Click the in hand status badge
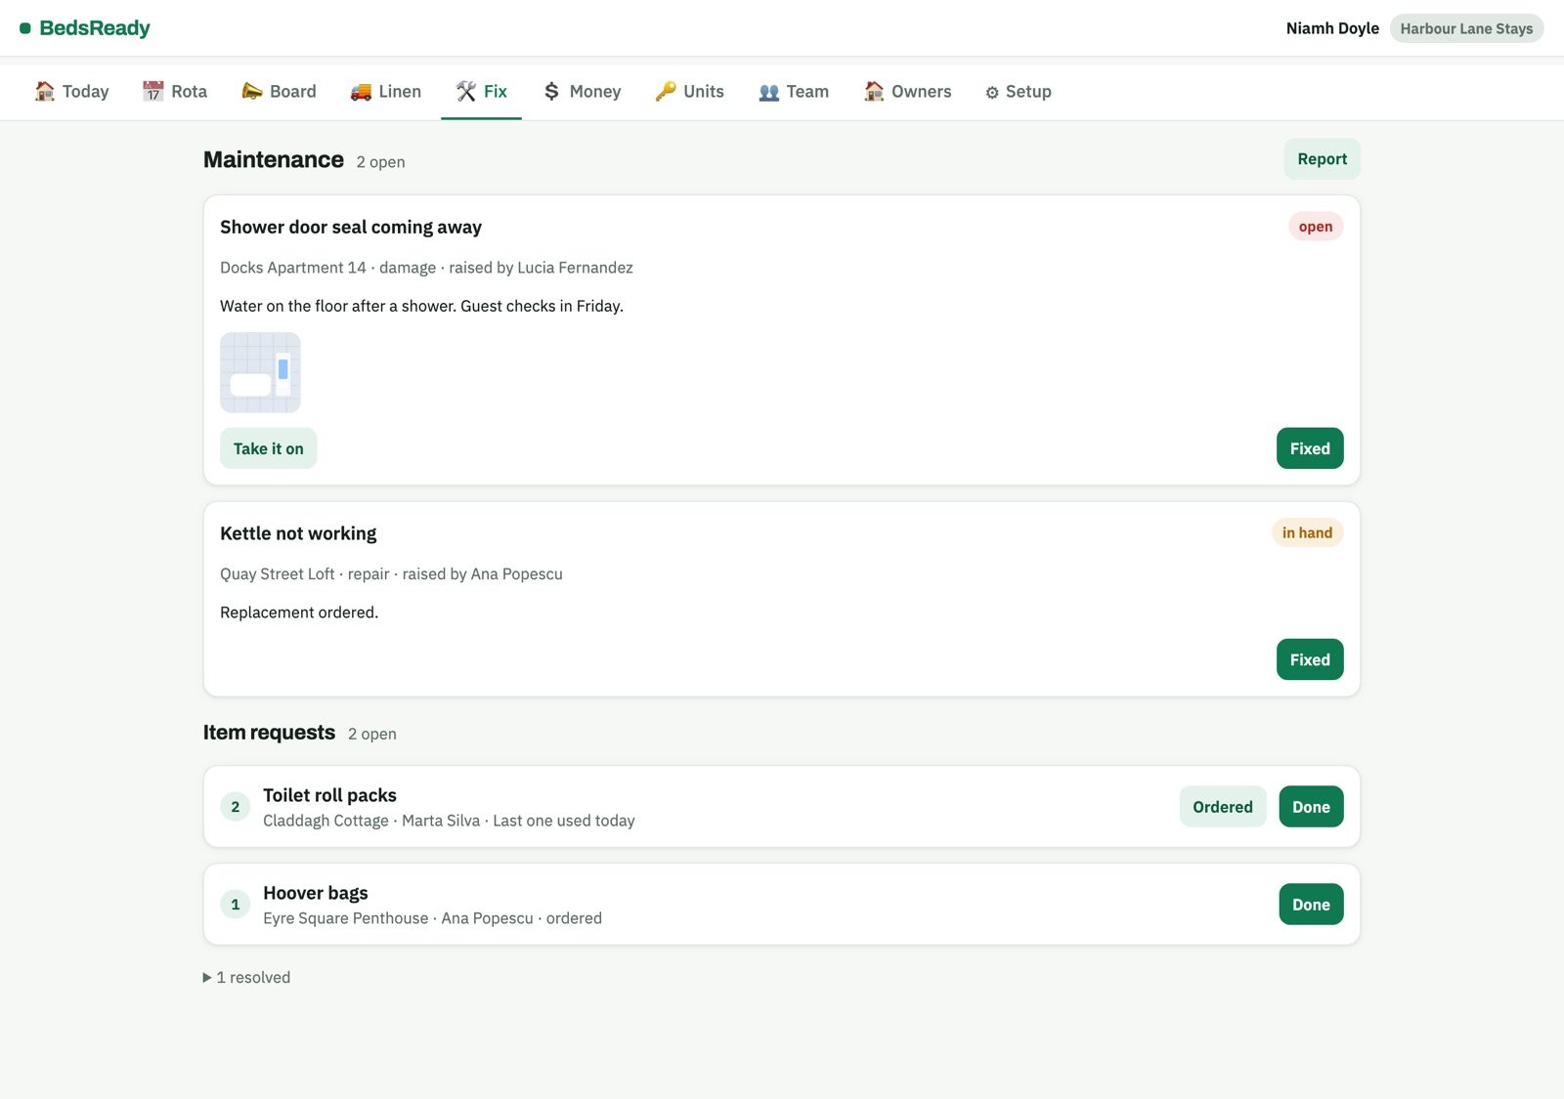 click(1307, 532)
